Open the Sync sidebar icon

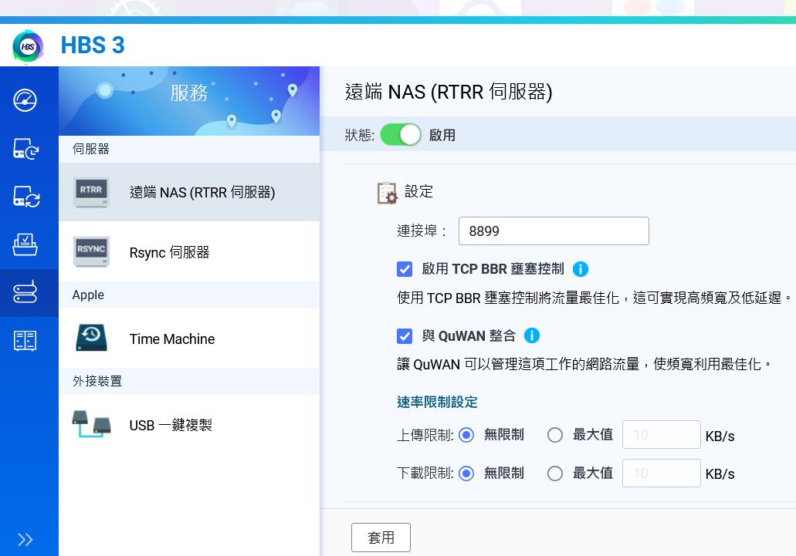pyautogui.click(x=25, y=197)
